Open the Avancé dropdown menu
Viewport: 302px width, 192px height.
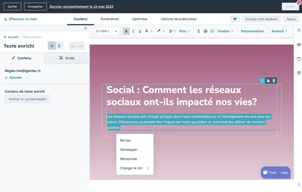point(278,31)
